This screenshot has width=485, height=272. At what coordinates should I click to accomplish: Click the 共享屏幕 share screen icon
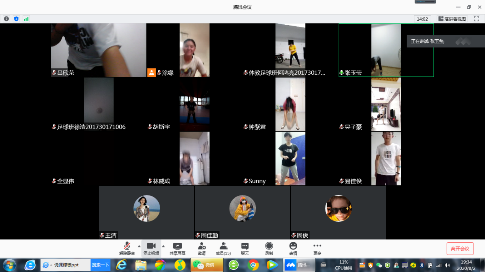click(x=177, y=246)
